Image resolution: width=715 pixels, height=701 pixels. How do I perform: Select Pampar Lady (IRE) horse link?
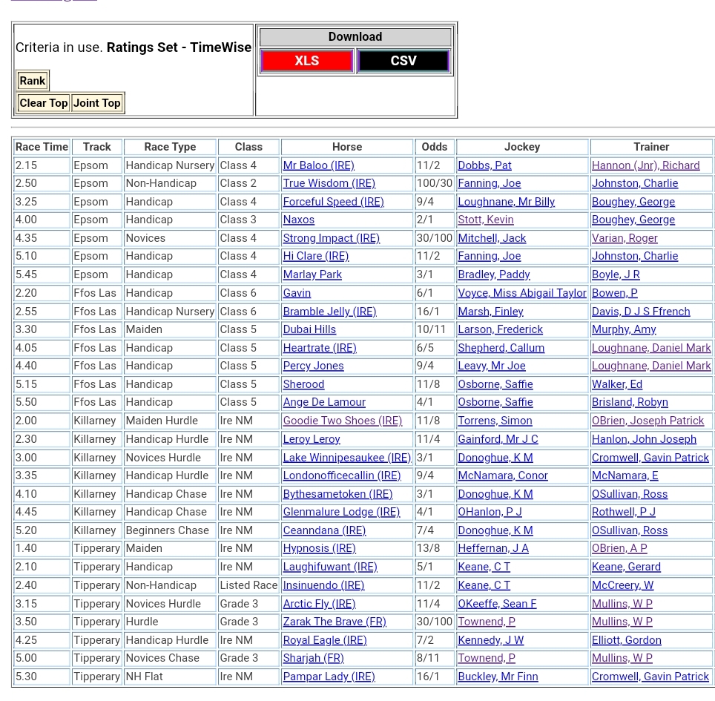coord(329,677)
